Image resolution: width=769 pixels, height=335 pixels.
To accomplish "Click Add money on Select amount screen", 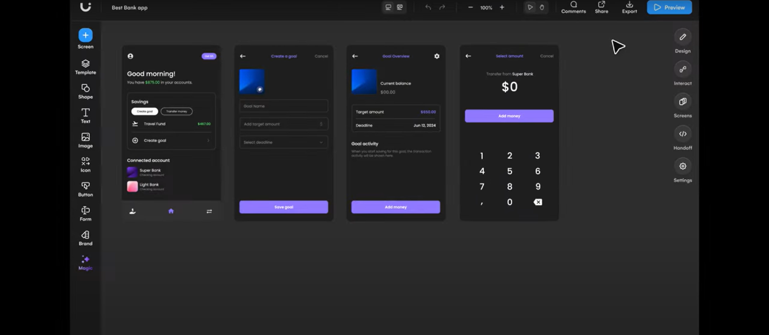I will click(x=509, y=116).
